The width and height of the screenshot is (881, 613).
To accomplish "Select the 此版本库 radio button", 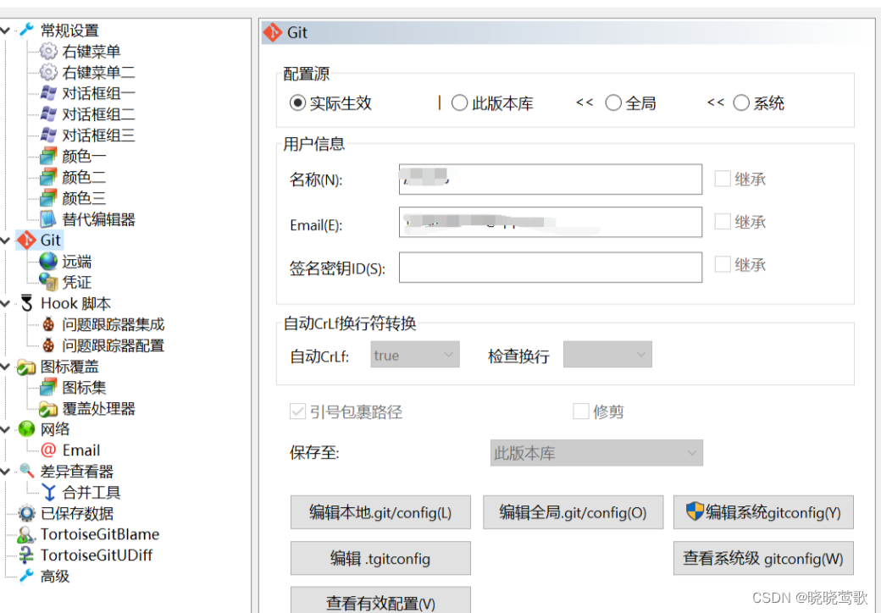I will 459,102.
